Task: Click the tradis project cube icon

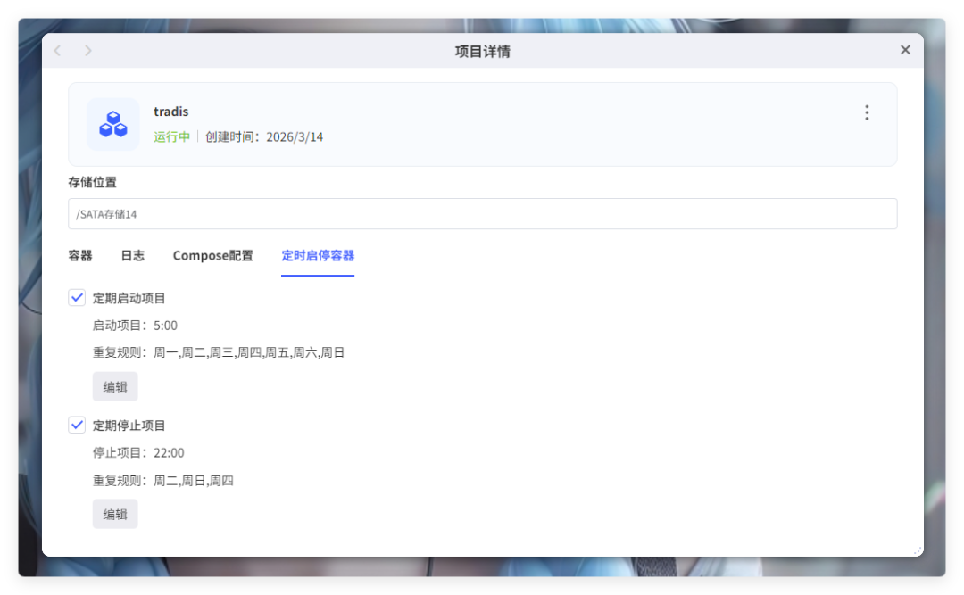Action: pos(113,124)
